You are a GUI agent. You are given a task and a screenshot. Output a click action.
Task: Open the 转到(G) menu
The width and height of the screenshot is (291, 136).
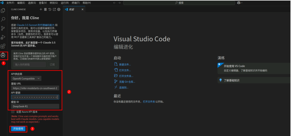(x=54, y=3)
